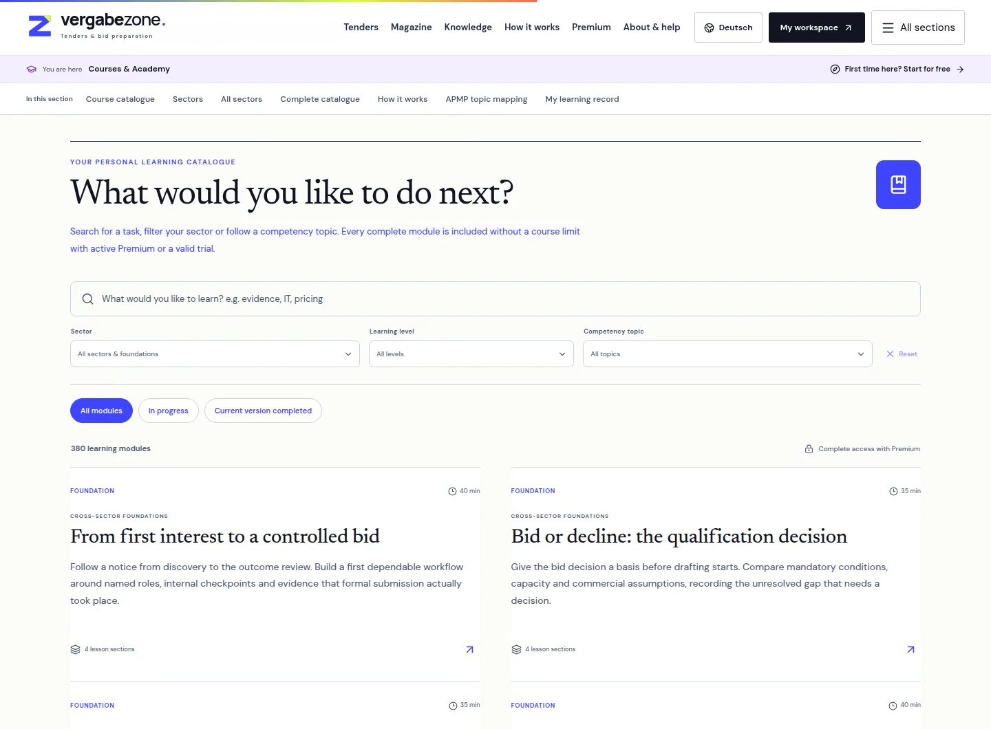This screenshot has width=991, height=729.
Task: Open the Sector dropdown
Action: tap(215, 354)
